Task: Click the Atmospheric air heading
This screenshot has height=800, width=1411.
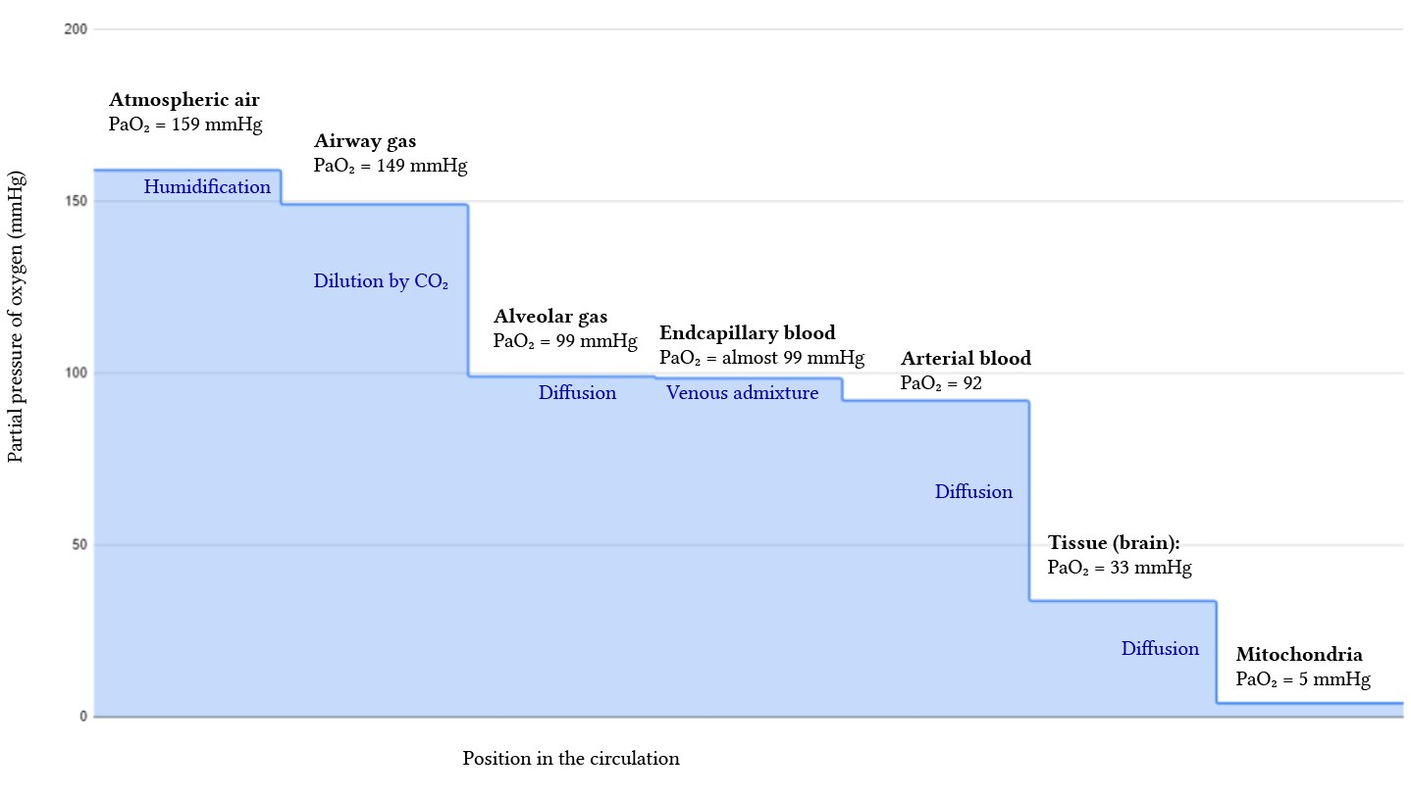Action: (184, 100)
